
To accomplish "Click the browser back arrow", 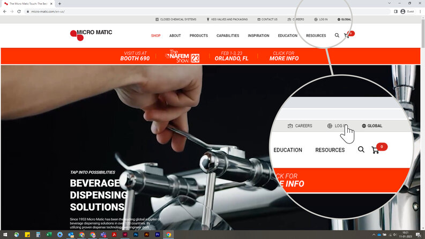I will click(x=5, y=11).
